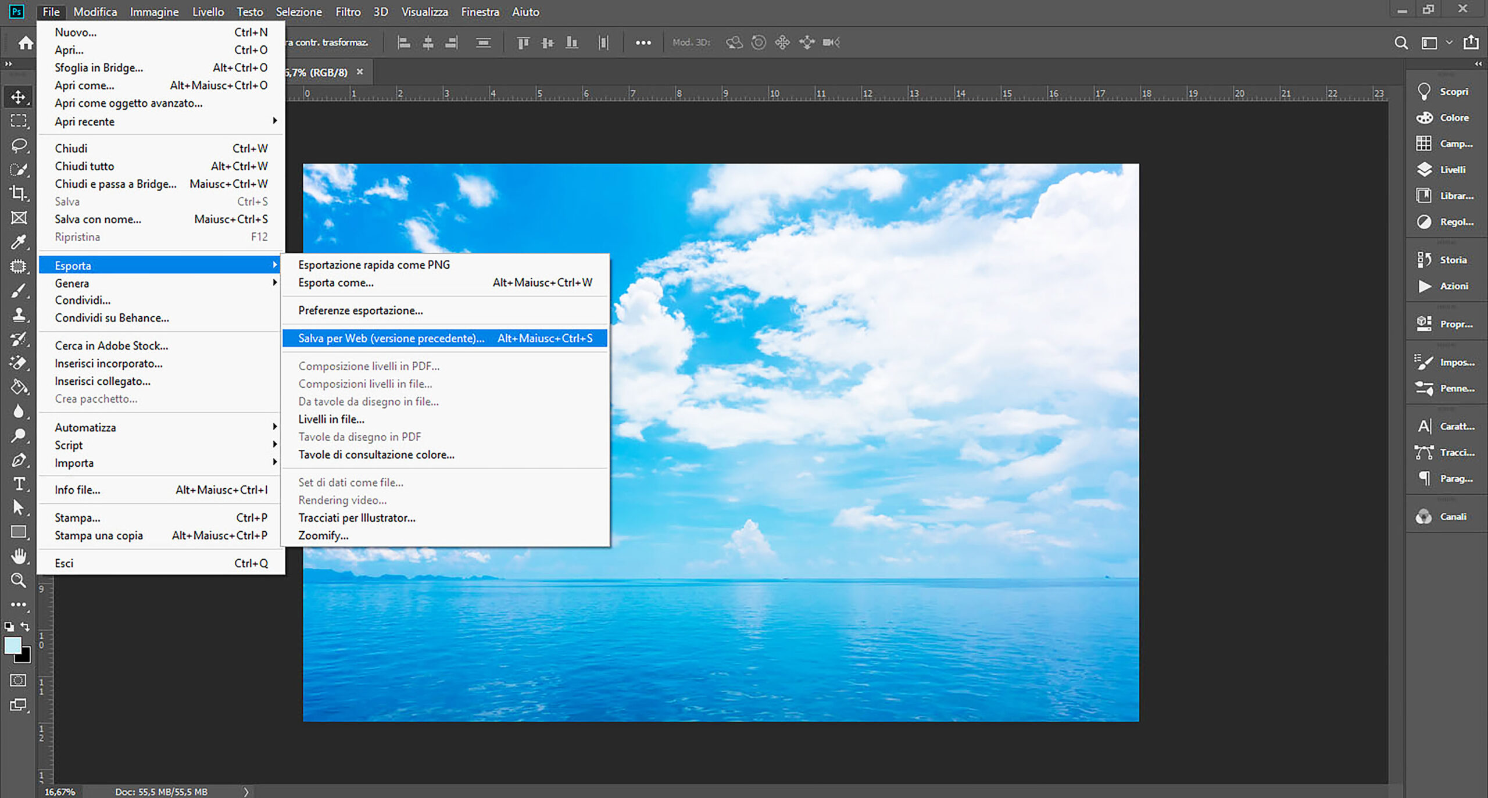The image size is (1488, 798).
Task: Choose Tracciati per Illustrator...
Action: (x=445, y=518)
